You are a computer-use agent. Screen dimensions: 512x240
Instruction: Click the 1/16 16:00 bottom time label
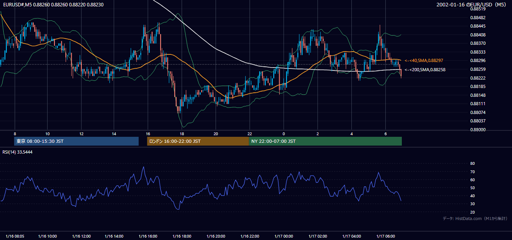tap(148, 236)
